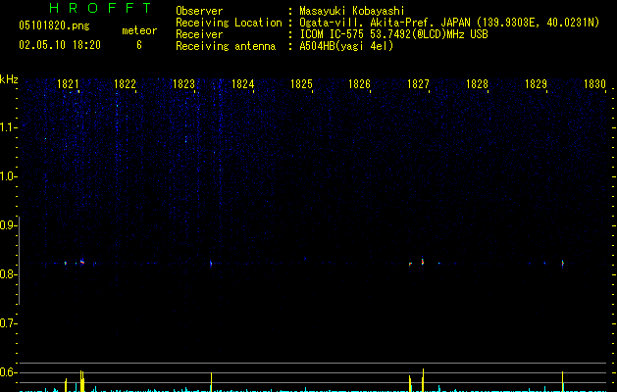Click the 0.7 kHz axis label
The image size is (617, 392).
(x=8, y=323)
